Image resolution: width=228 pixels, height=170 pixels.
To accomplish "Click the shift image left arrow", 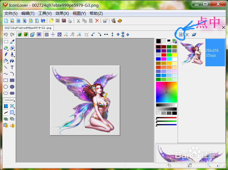I will point(118,34).
